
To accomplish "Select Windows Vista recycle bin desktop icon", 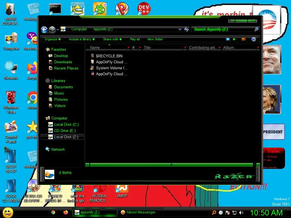I will click(x=11, y=102).
